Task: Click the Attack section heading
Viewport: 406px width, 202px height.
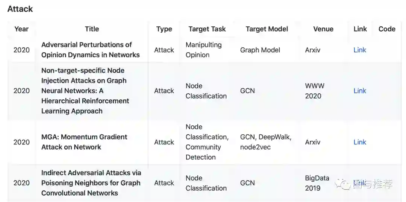Action: (x=20, y=9)
